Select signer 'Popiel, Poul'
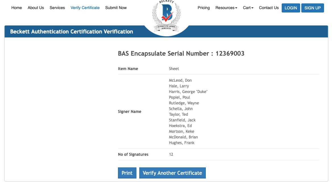This screenshot has width=332, height=185. 179,98
